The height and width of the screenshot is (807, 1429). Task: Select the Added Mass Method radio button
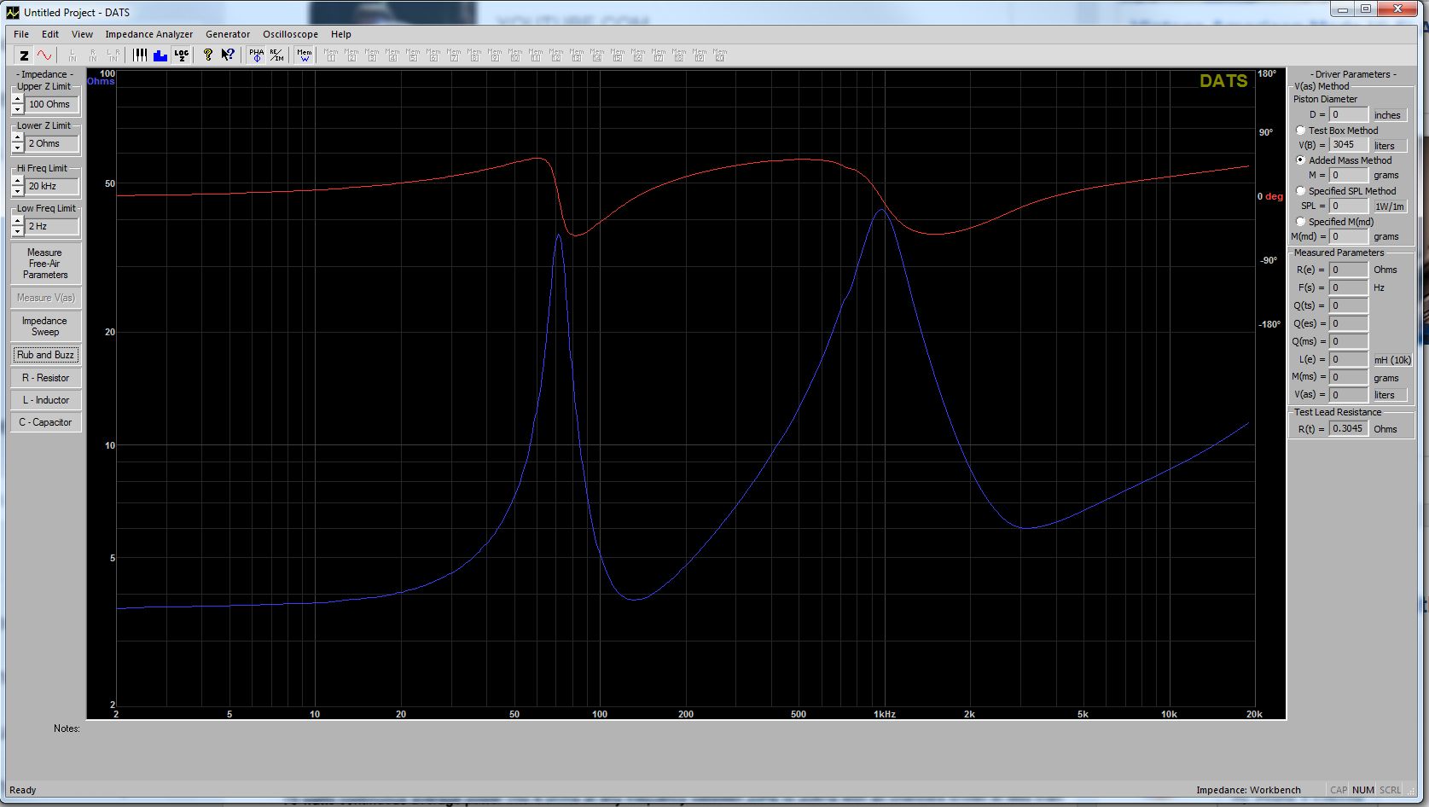(x=1300, y=160)
